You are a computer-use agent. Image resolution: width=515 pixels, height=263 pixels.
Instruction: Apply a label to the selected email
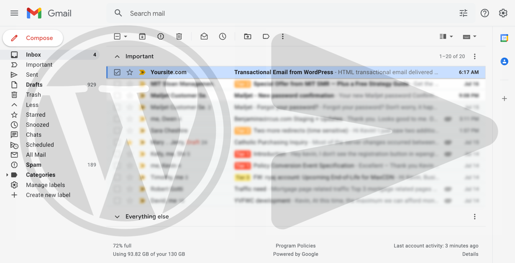click(266, 36)
